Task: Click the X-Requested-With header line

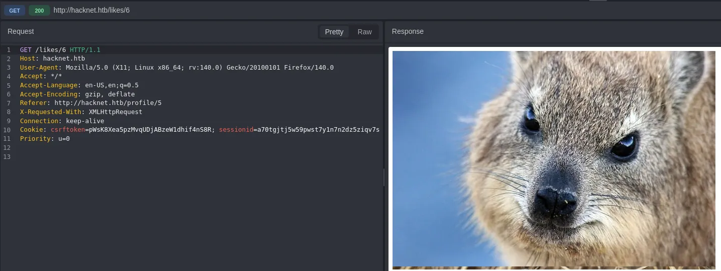Action: (x=81, y=112)
